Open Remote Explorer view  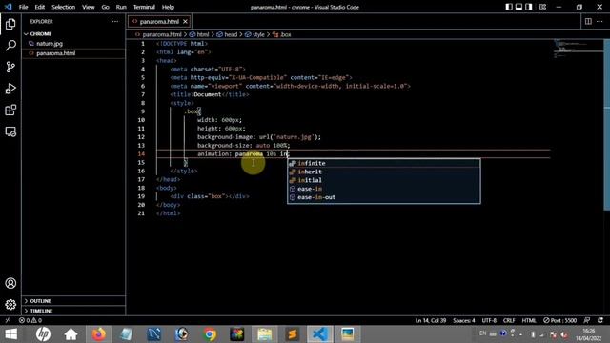(10, 131)
